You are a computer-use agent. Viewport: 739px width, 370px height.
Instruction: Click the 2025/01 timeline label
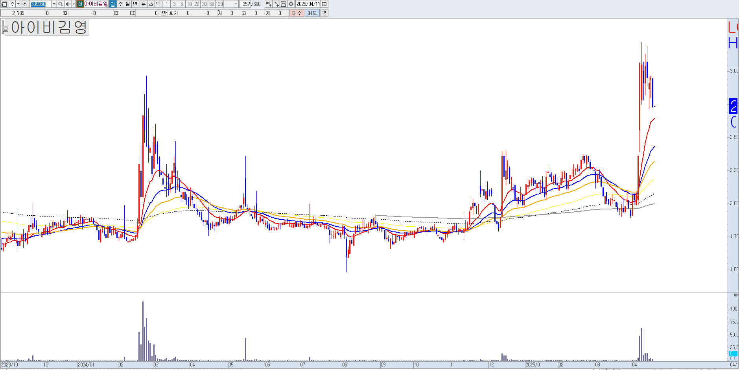click(x=533, y=365)
